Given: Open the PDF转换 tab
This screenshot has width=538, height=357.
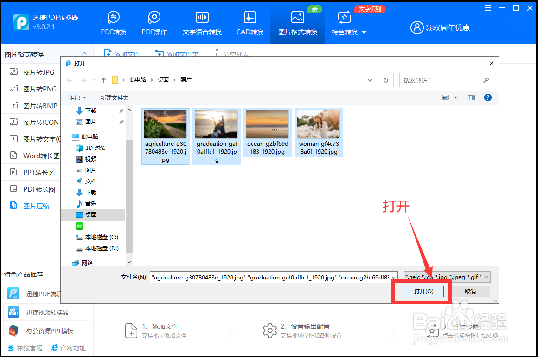Looking at the screenshot, I should click(113, 23).
